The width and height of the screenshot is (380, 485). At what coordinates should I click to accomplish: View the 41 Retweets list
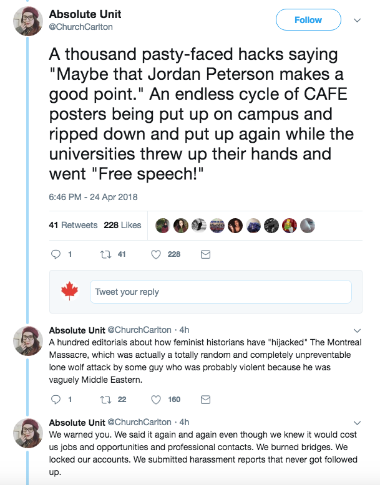(73, 225)
